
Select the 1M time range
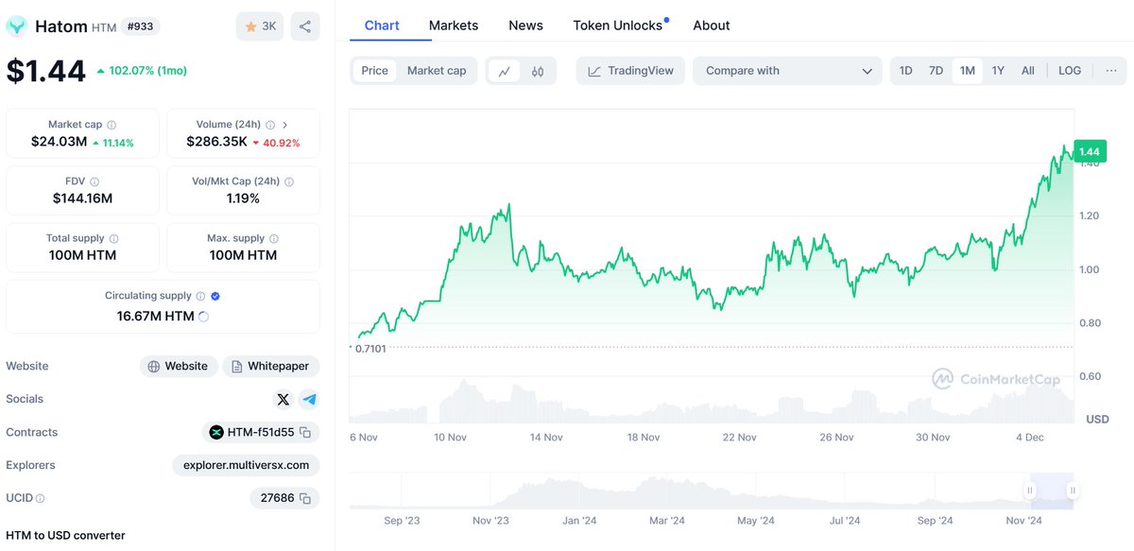tap(967, 71)
